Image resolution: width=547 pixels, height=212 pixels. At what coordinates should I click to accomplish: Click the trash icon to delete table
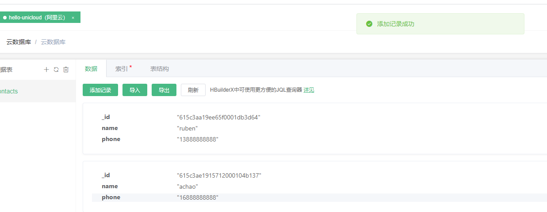66,70
